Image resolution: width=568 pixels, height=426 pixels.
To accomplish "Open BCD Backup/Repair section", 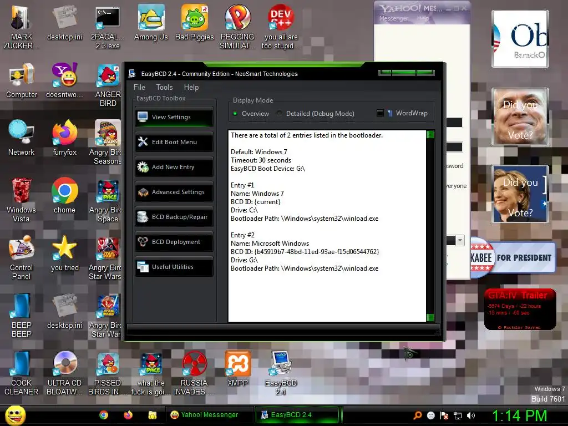I will pyautogui.click(x=174, y=217).
